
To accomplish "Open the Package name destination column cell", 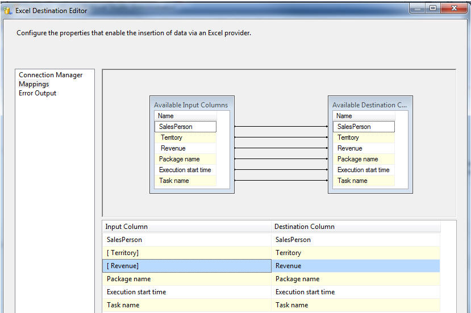I will pyautogui.click(x=355, y=279).
